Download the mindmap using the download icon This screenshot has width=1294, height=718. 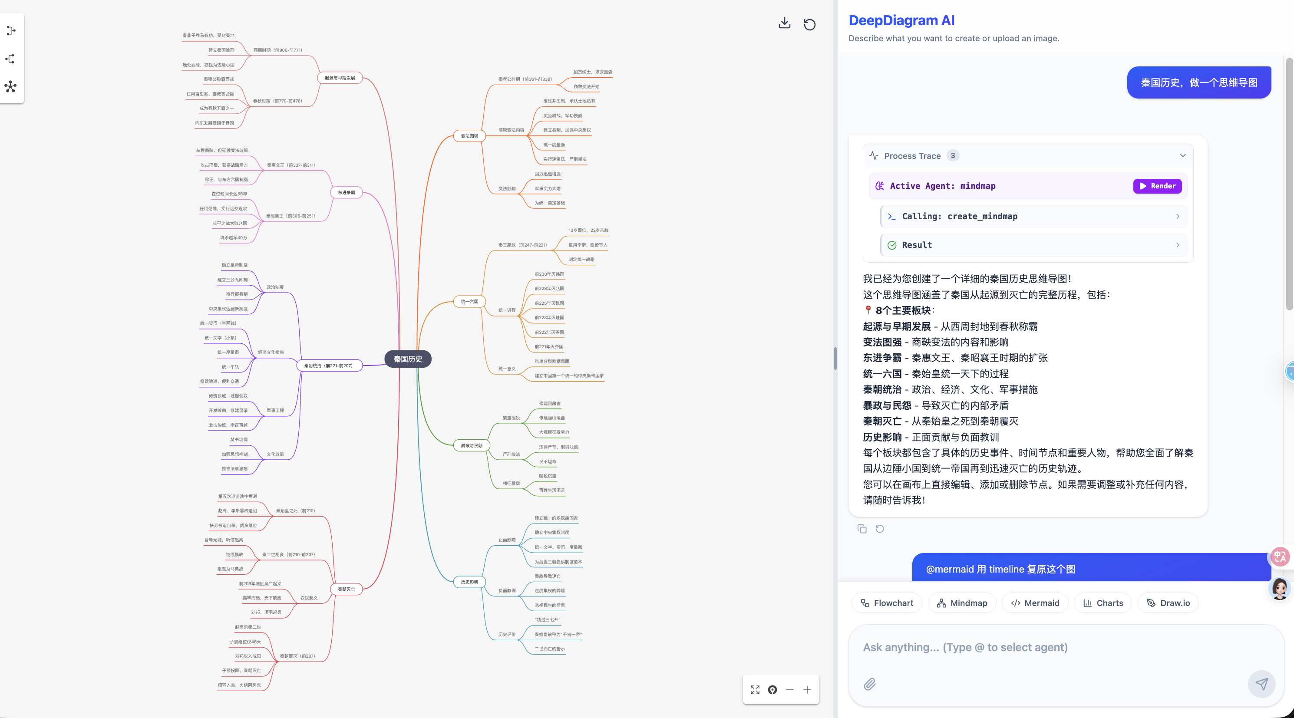click(x=784, y=23)
